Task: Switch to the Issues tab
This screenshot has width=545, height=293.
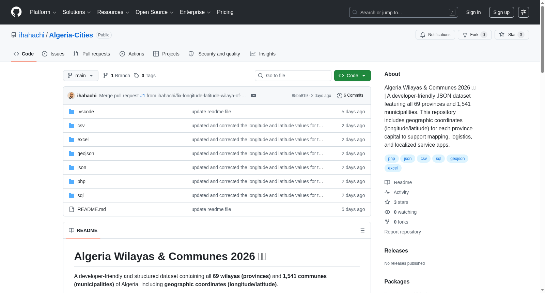Action: click(53, 54)
